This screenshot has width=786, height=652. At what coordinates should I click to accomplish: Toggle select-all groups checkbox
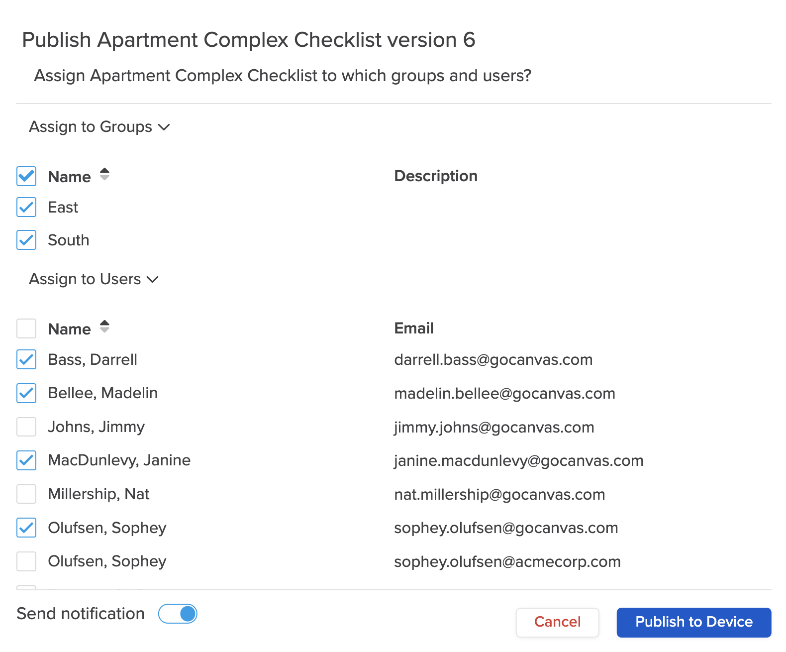[26, 176]
